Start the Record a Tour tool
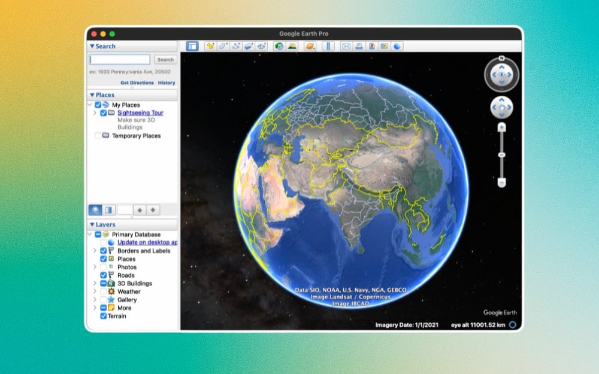 point(262,46)
